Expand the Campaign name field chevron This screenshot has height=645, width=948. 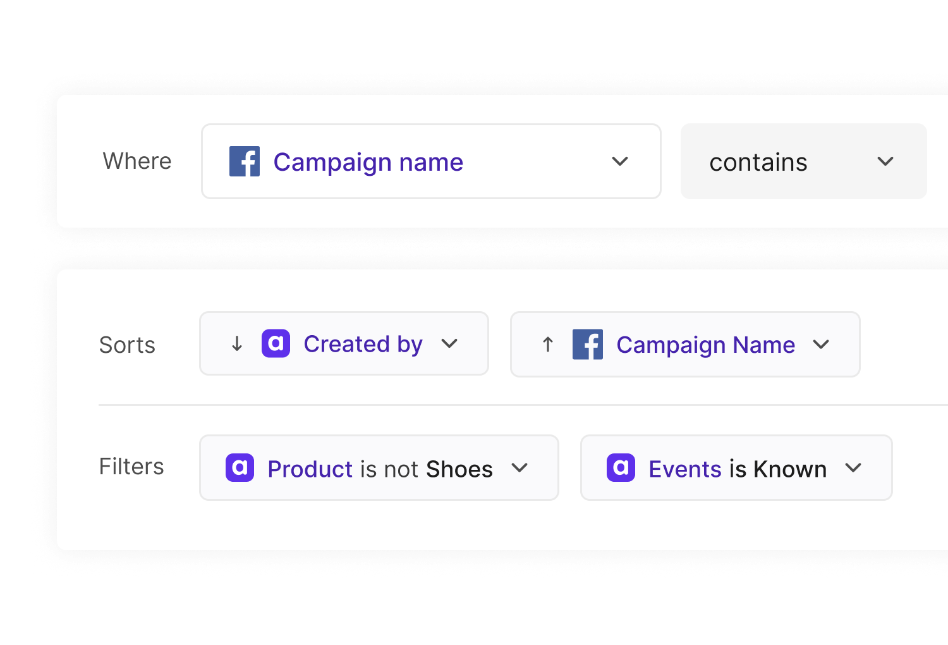pyautogui.click(x=620, y=161)
